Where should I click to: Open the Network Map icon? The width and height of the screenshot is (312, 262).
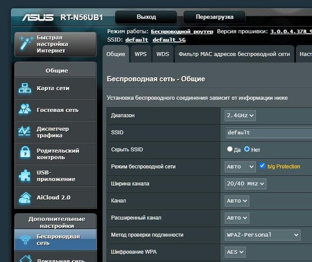point(25,88)
